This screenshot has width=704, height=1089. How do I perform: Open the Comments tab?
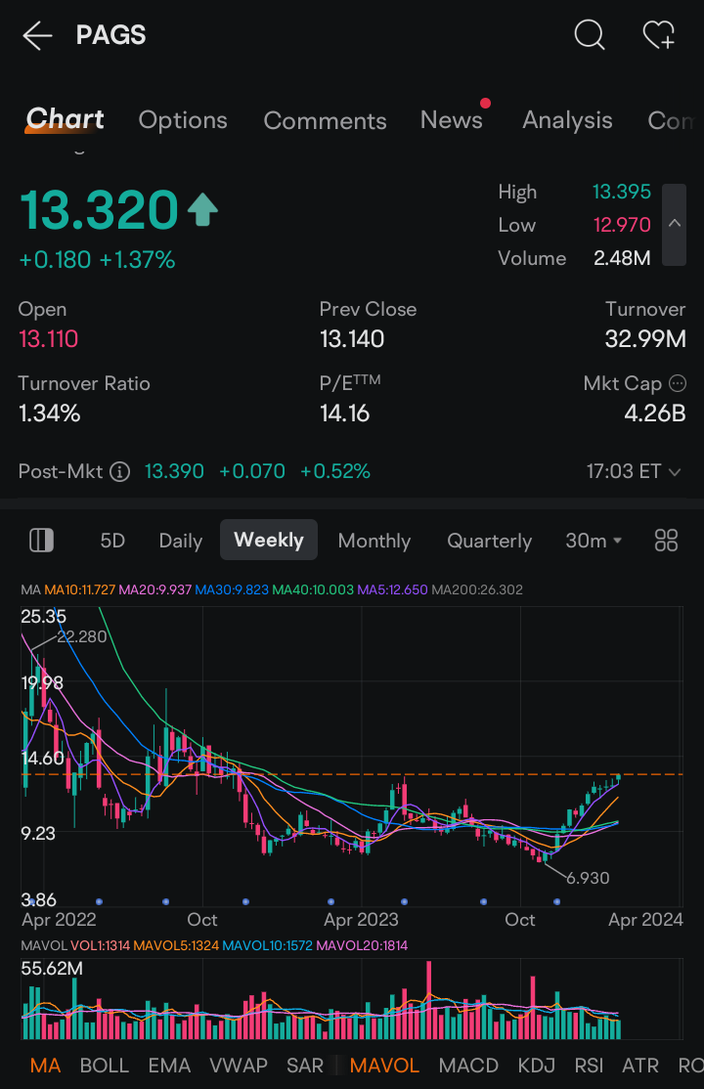tap(325, 121)
